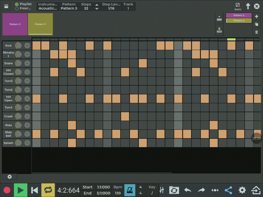
Task: Duplicate the current pattern with the copy icon
Action: point(256,24)
